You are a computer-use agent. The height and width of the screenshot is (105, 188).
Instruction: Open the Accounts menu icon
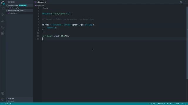click(3, 93)
